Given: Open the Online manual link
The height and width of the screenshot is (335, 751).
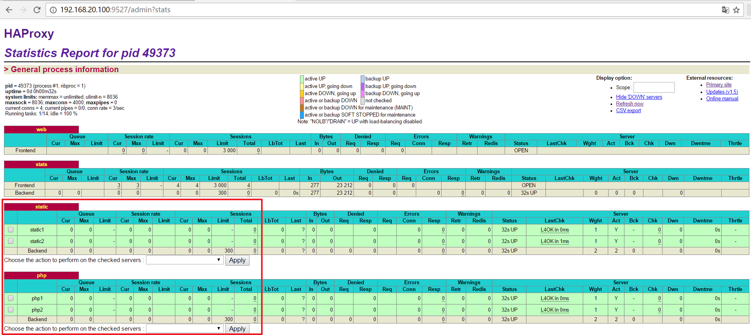Looking at the screenshot, I should (722, 98).
